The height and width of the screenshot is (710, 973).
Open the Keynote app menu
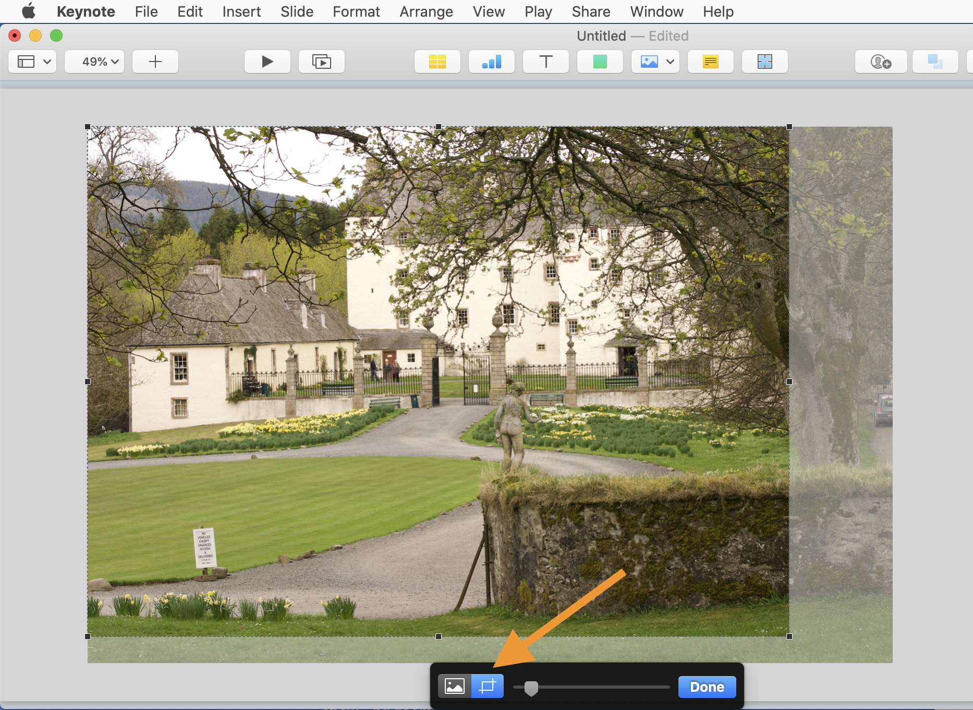point(86,11)
